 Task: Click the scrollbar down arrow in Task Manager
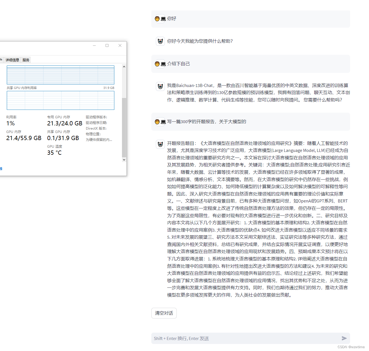124,160
